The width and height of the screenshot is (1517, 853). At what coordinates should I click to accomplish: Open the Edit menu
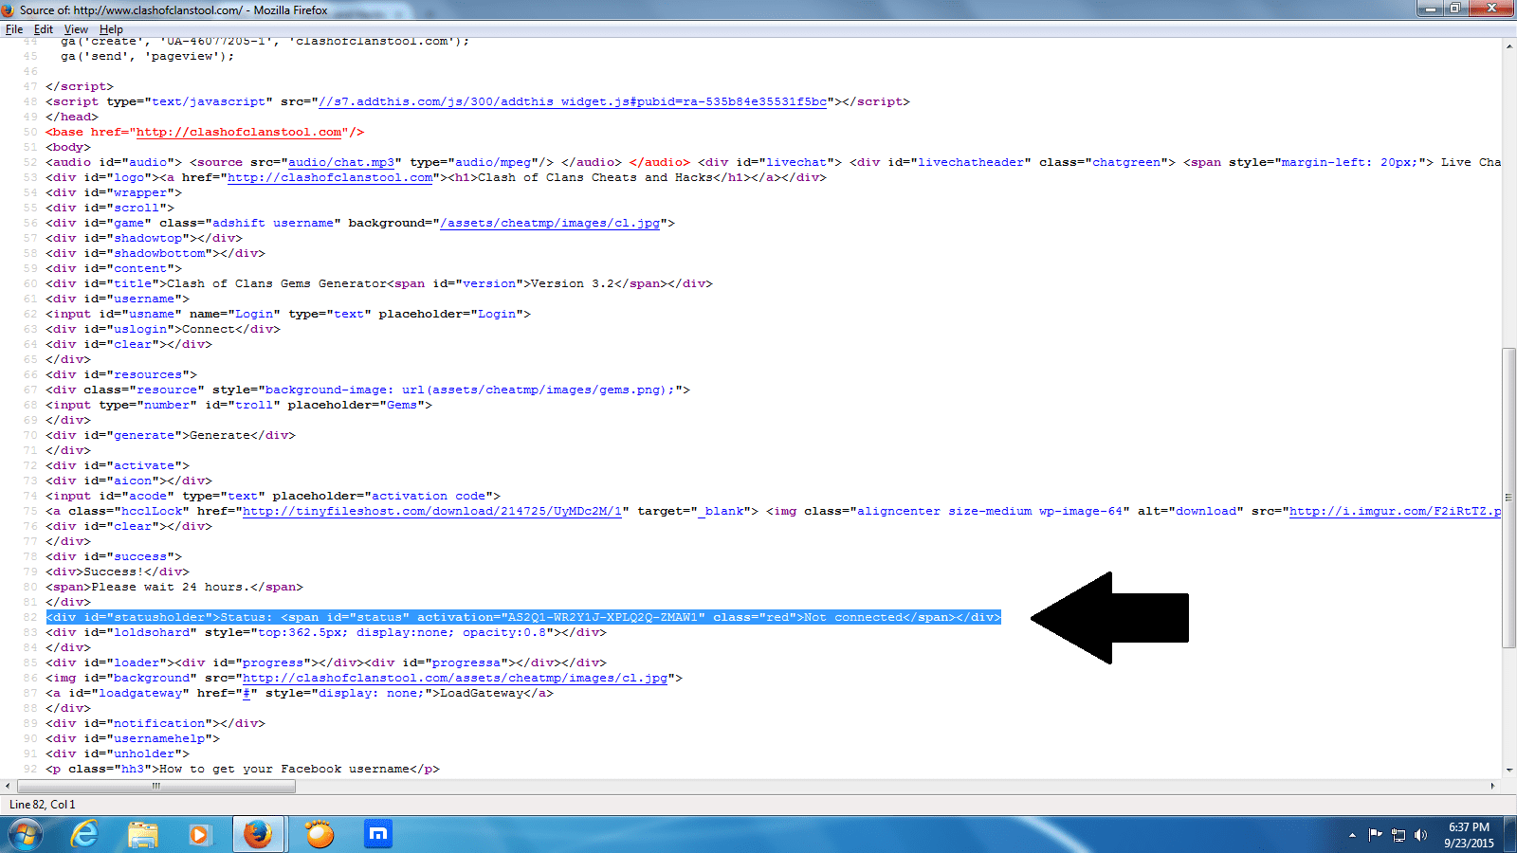(44, 29)
